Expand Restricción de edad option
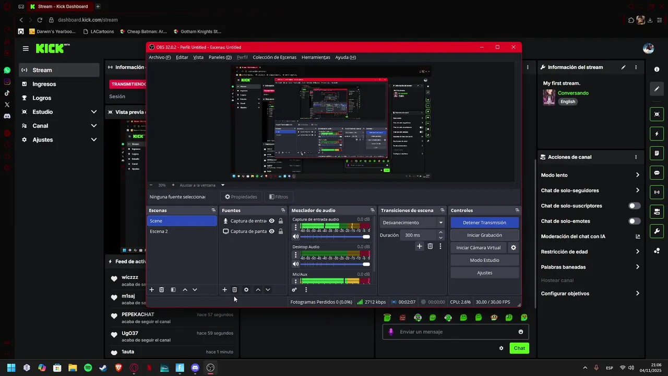This screenshot has height=376, width=668. click(637, 252)
